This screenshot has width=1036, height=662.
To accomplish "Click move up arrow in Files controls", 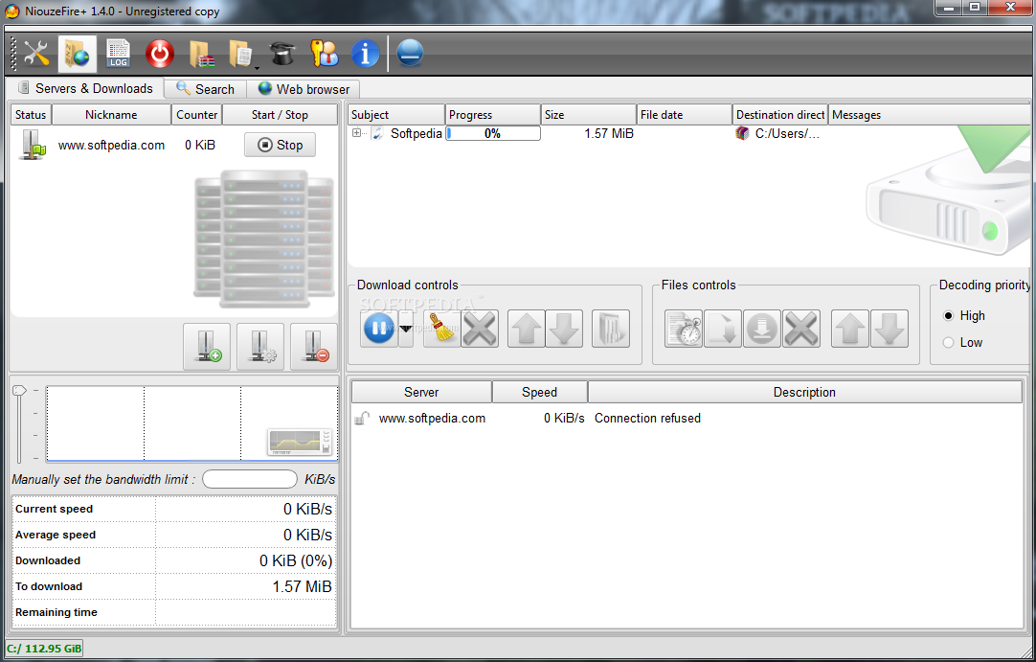I will point(849,328).
